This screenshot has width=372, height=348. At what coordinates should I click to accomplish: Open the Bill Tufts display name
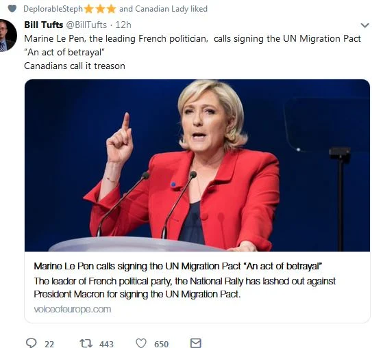click(x=44, y=25)
